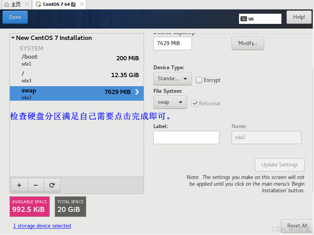Click the desired capacity field 7629 MiB

[x=172, y=43]
